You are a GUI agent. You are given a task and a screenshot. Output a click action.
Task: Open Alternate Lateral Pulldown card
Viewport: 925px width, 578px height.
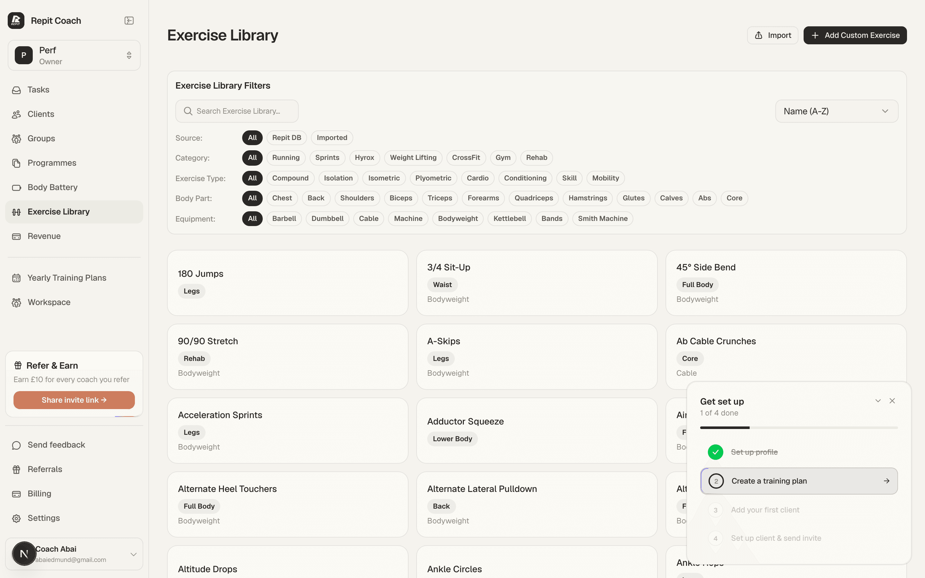537,504
